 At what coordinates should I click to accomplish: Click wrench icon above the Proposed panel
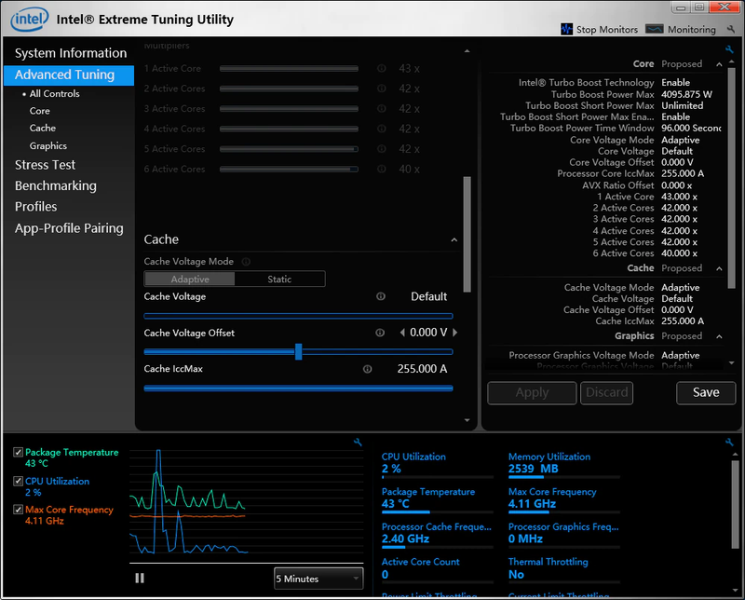(729, 50)
